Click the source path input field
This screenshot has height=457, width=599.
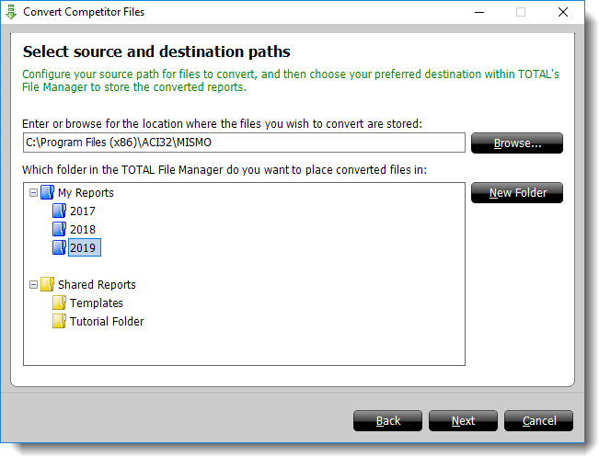[244, 143]
